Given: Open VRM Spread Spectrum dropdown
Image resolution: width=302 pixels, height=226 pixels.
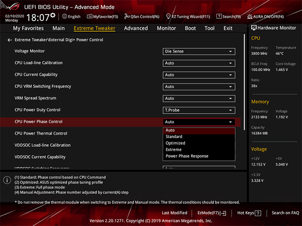Looking at the screenshot, I should click(199, 99).
